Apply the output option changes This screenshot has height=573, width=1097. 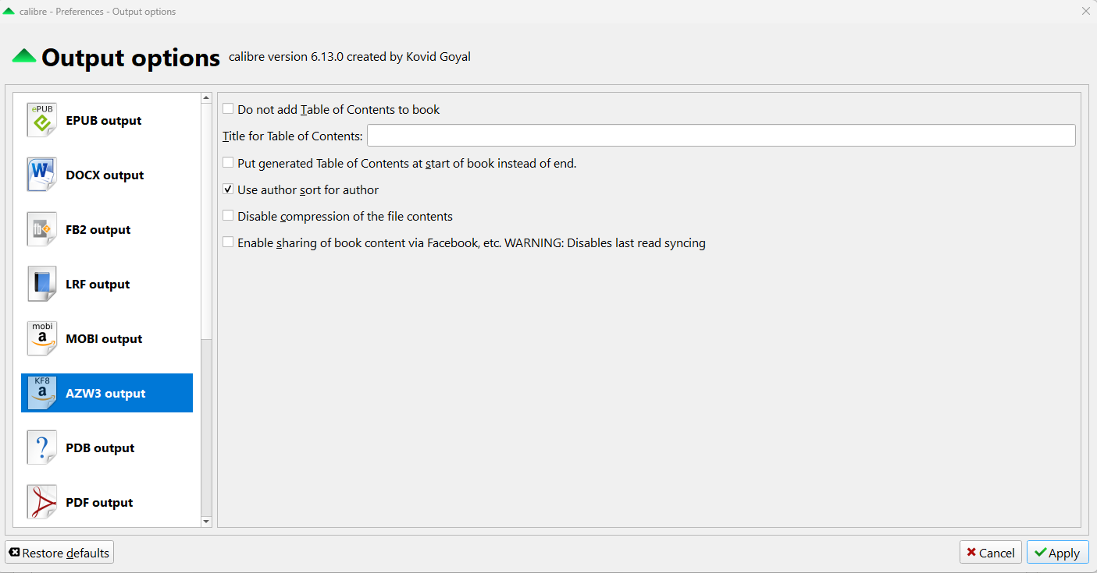[x=1057, y=553]
